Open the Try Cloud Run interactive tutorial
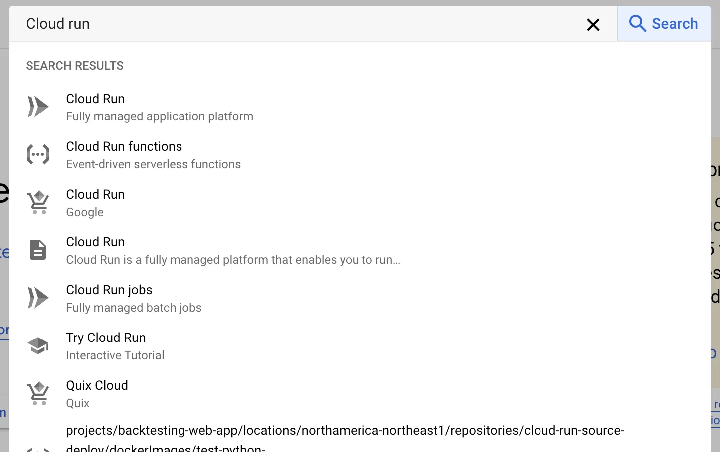 point(115,345)
